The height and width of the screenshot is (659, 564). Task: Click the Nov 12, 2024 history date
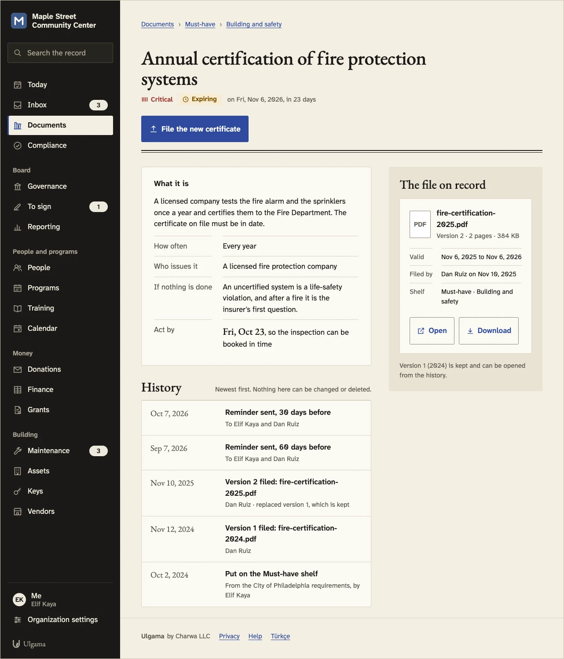(172, 529)
